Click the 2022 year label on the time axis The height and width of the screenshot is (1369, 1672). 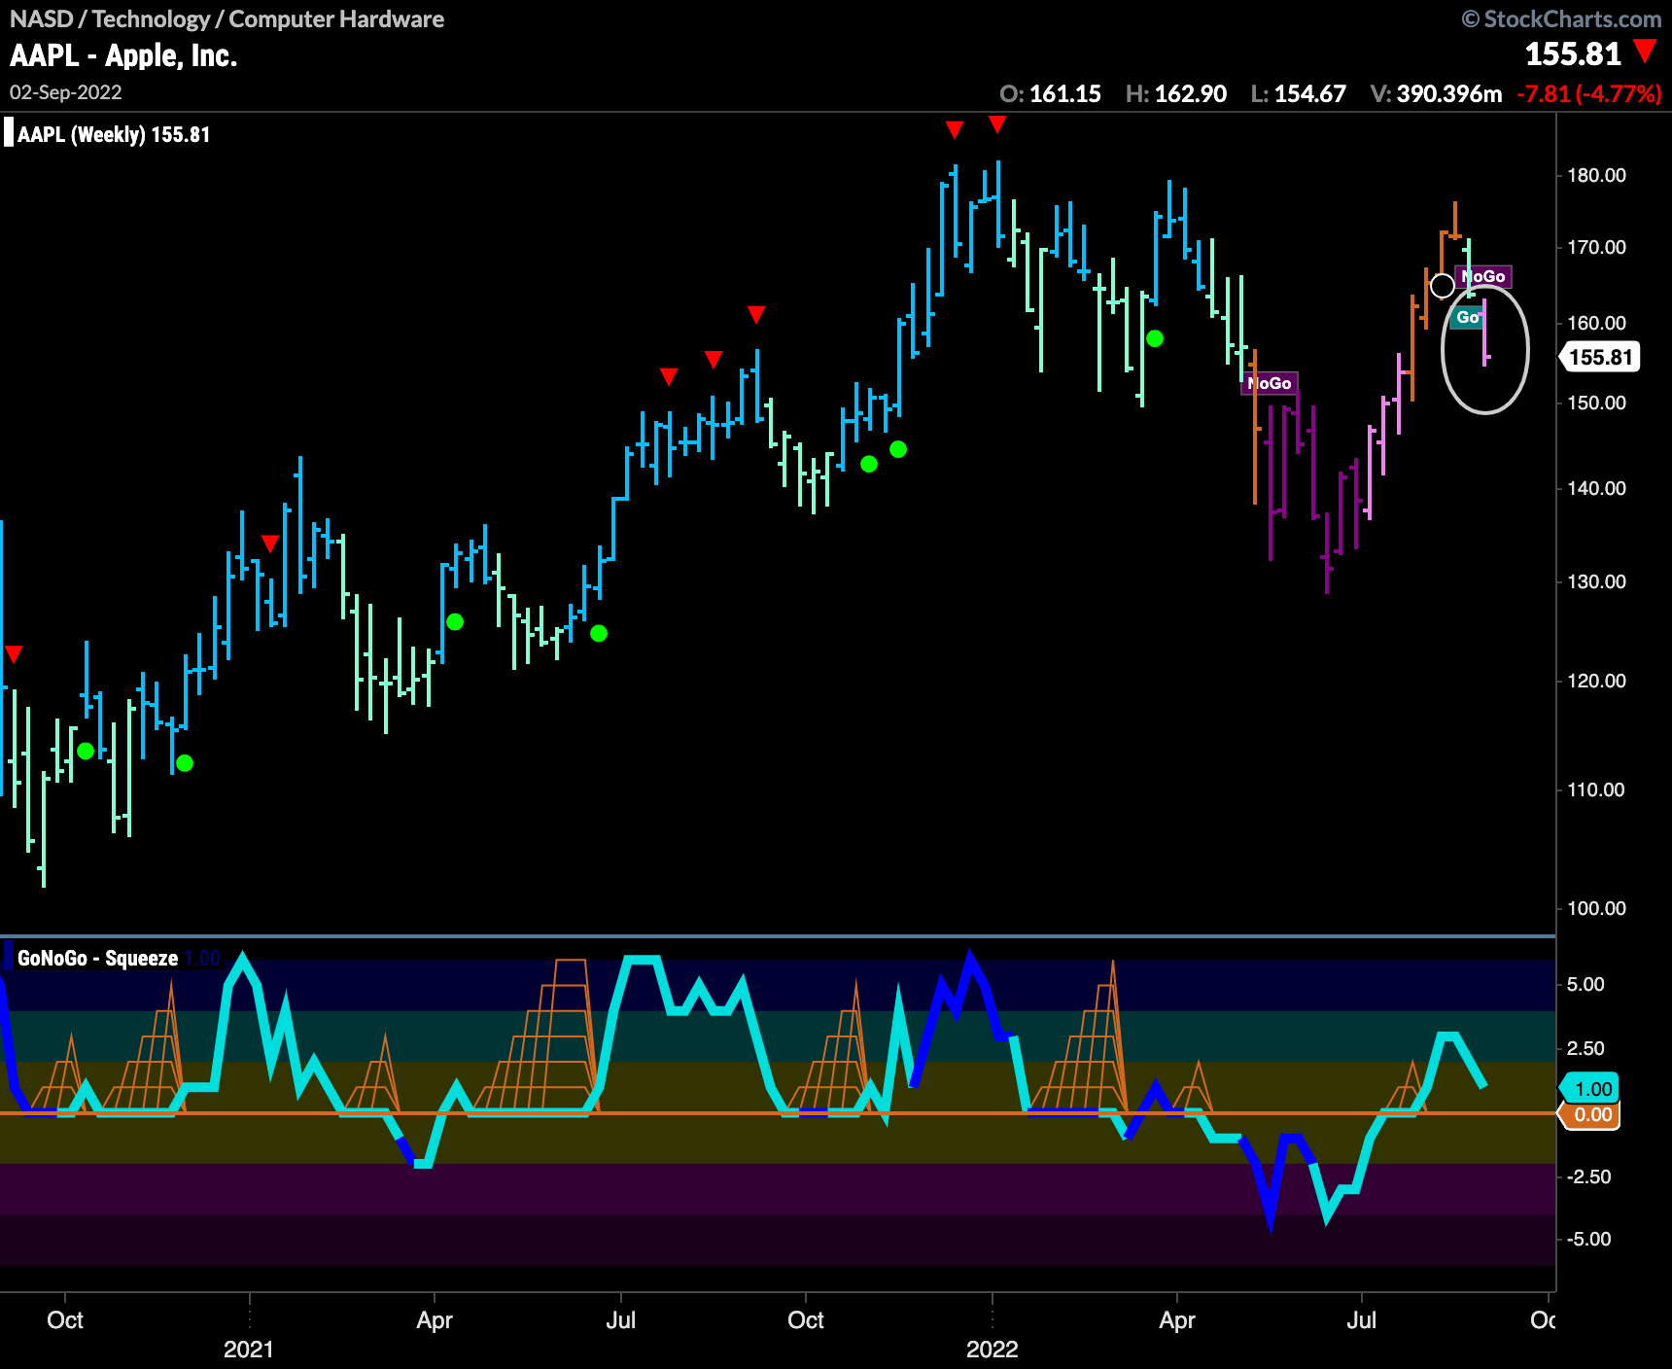click(x=992, y=1349)
